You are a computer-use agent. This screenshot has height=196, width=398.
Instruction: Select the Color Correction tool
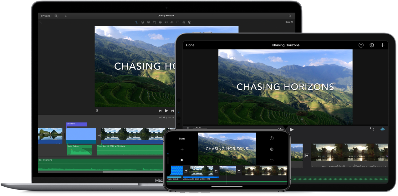tap(149, 22)
